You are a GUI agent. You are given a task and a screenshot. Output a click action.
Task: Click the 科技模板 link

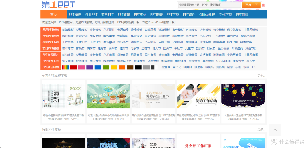click(68, 36)
